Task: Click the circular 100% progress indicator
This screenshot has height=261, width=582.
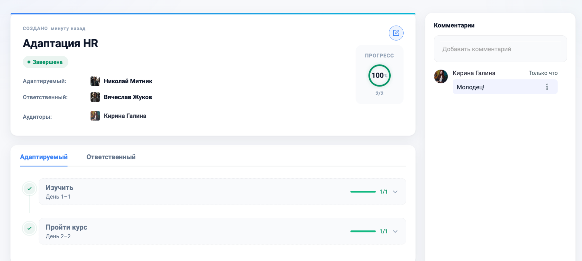Action: click(x=379, y=75)
